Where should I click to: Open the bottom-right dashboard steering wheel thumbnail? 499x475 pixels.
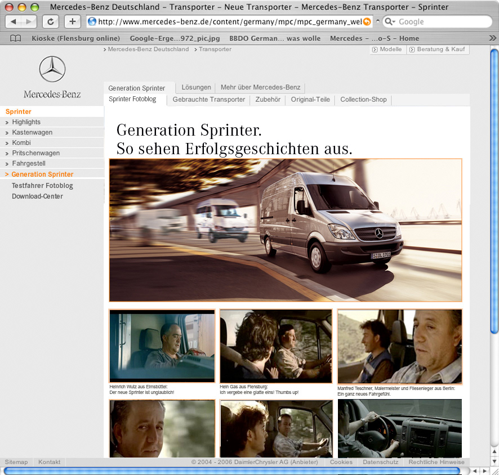click(400, 429)
